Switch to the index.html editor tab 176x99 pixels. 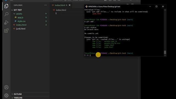click(60, 5)
